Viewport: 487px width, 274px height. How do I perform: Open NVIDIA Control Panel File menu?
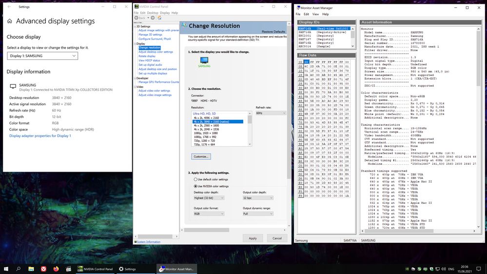pyautogui.click(x=136, y=13)
